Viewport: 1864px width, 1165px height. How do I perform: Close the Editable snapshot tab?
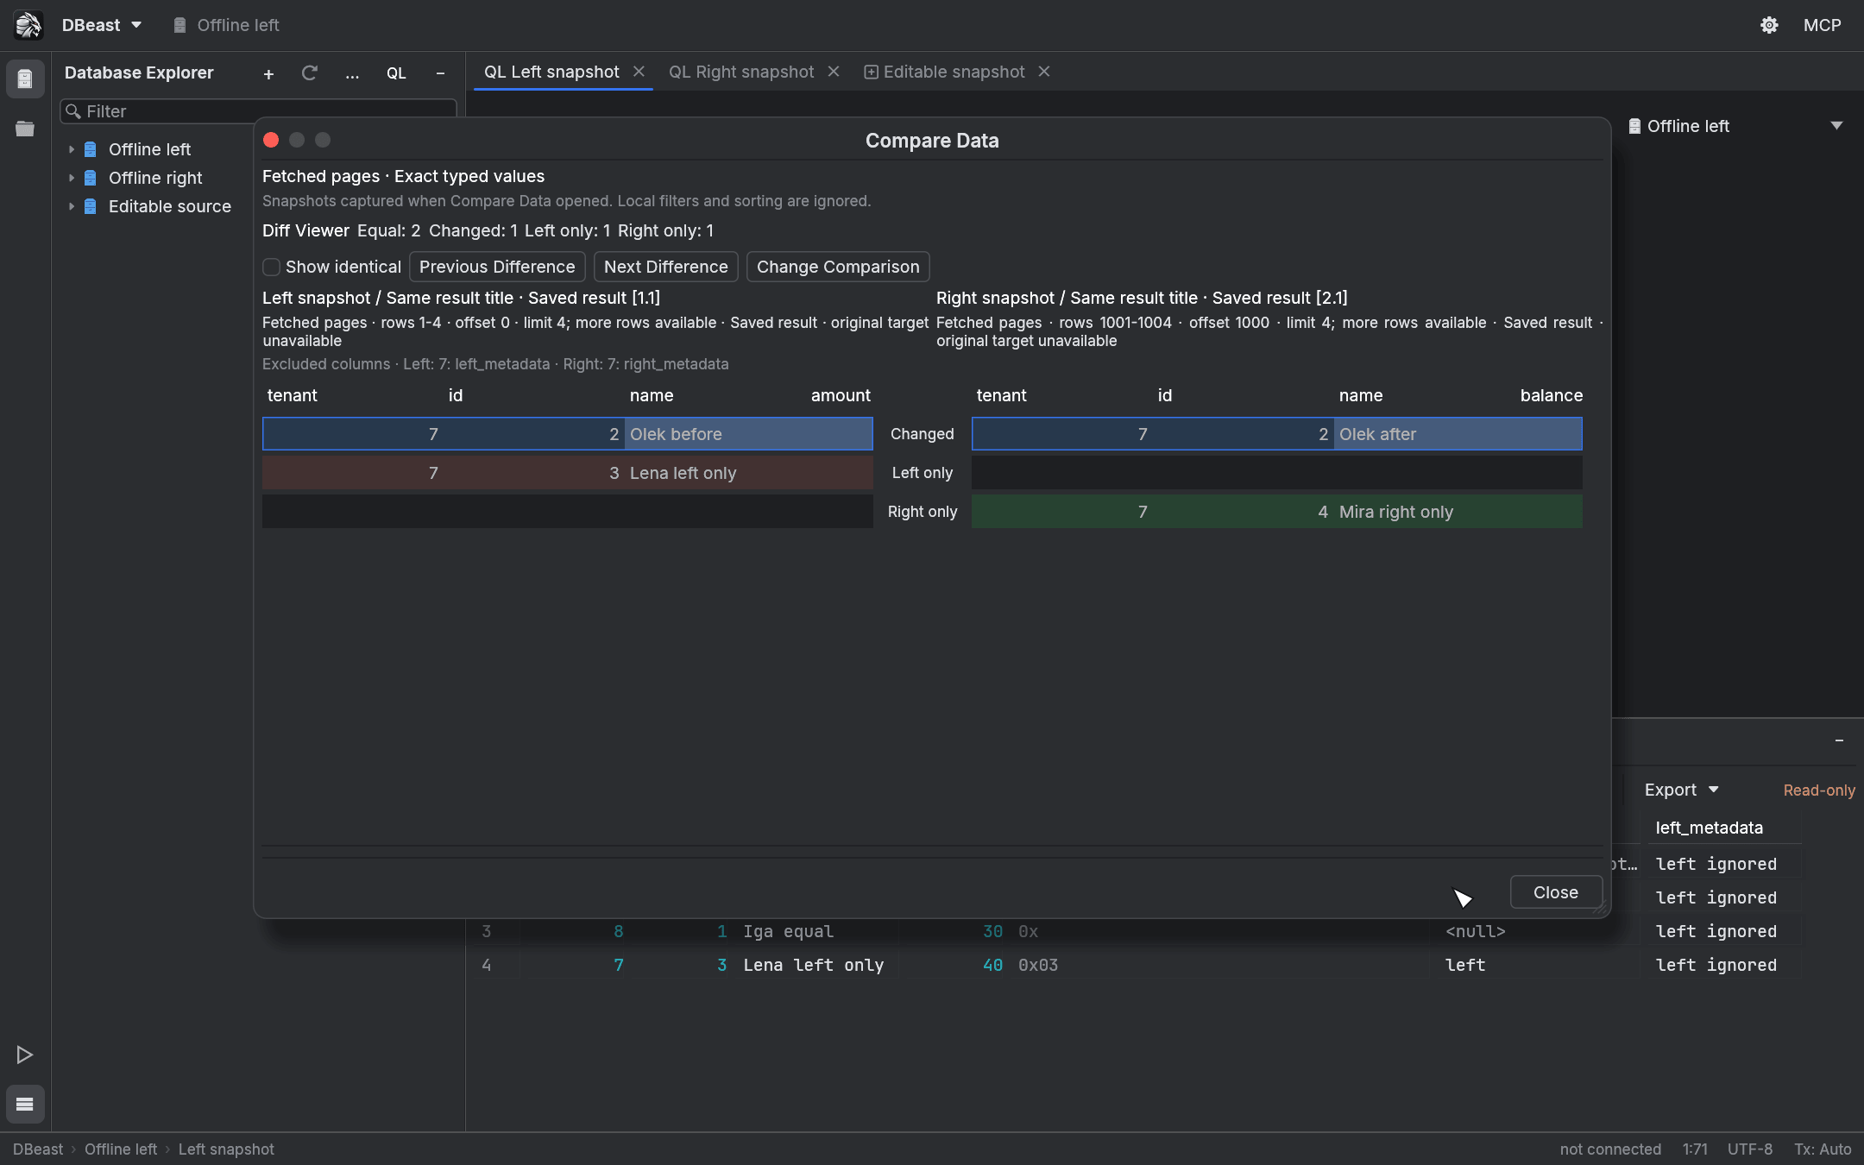[1044, 72]
